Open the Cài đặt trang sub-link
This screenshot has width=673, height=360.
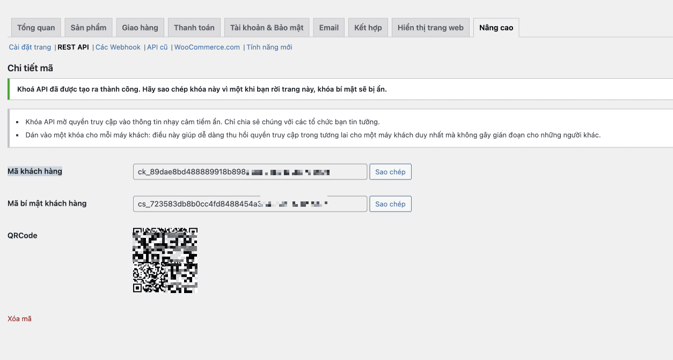tap(30, 47)
